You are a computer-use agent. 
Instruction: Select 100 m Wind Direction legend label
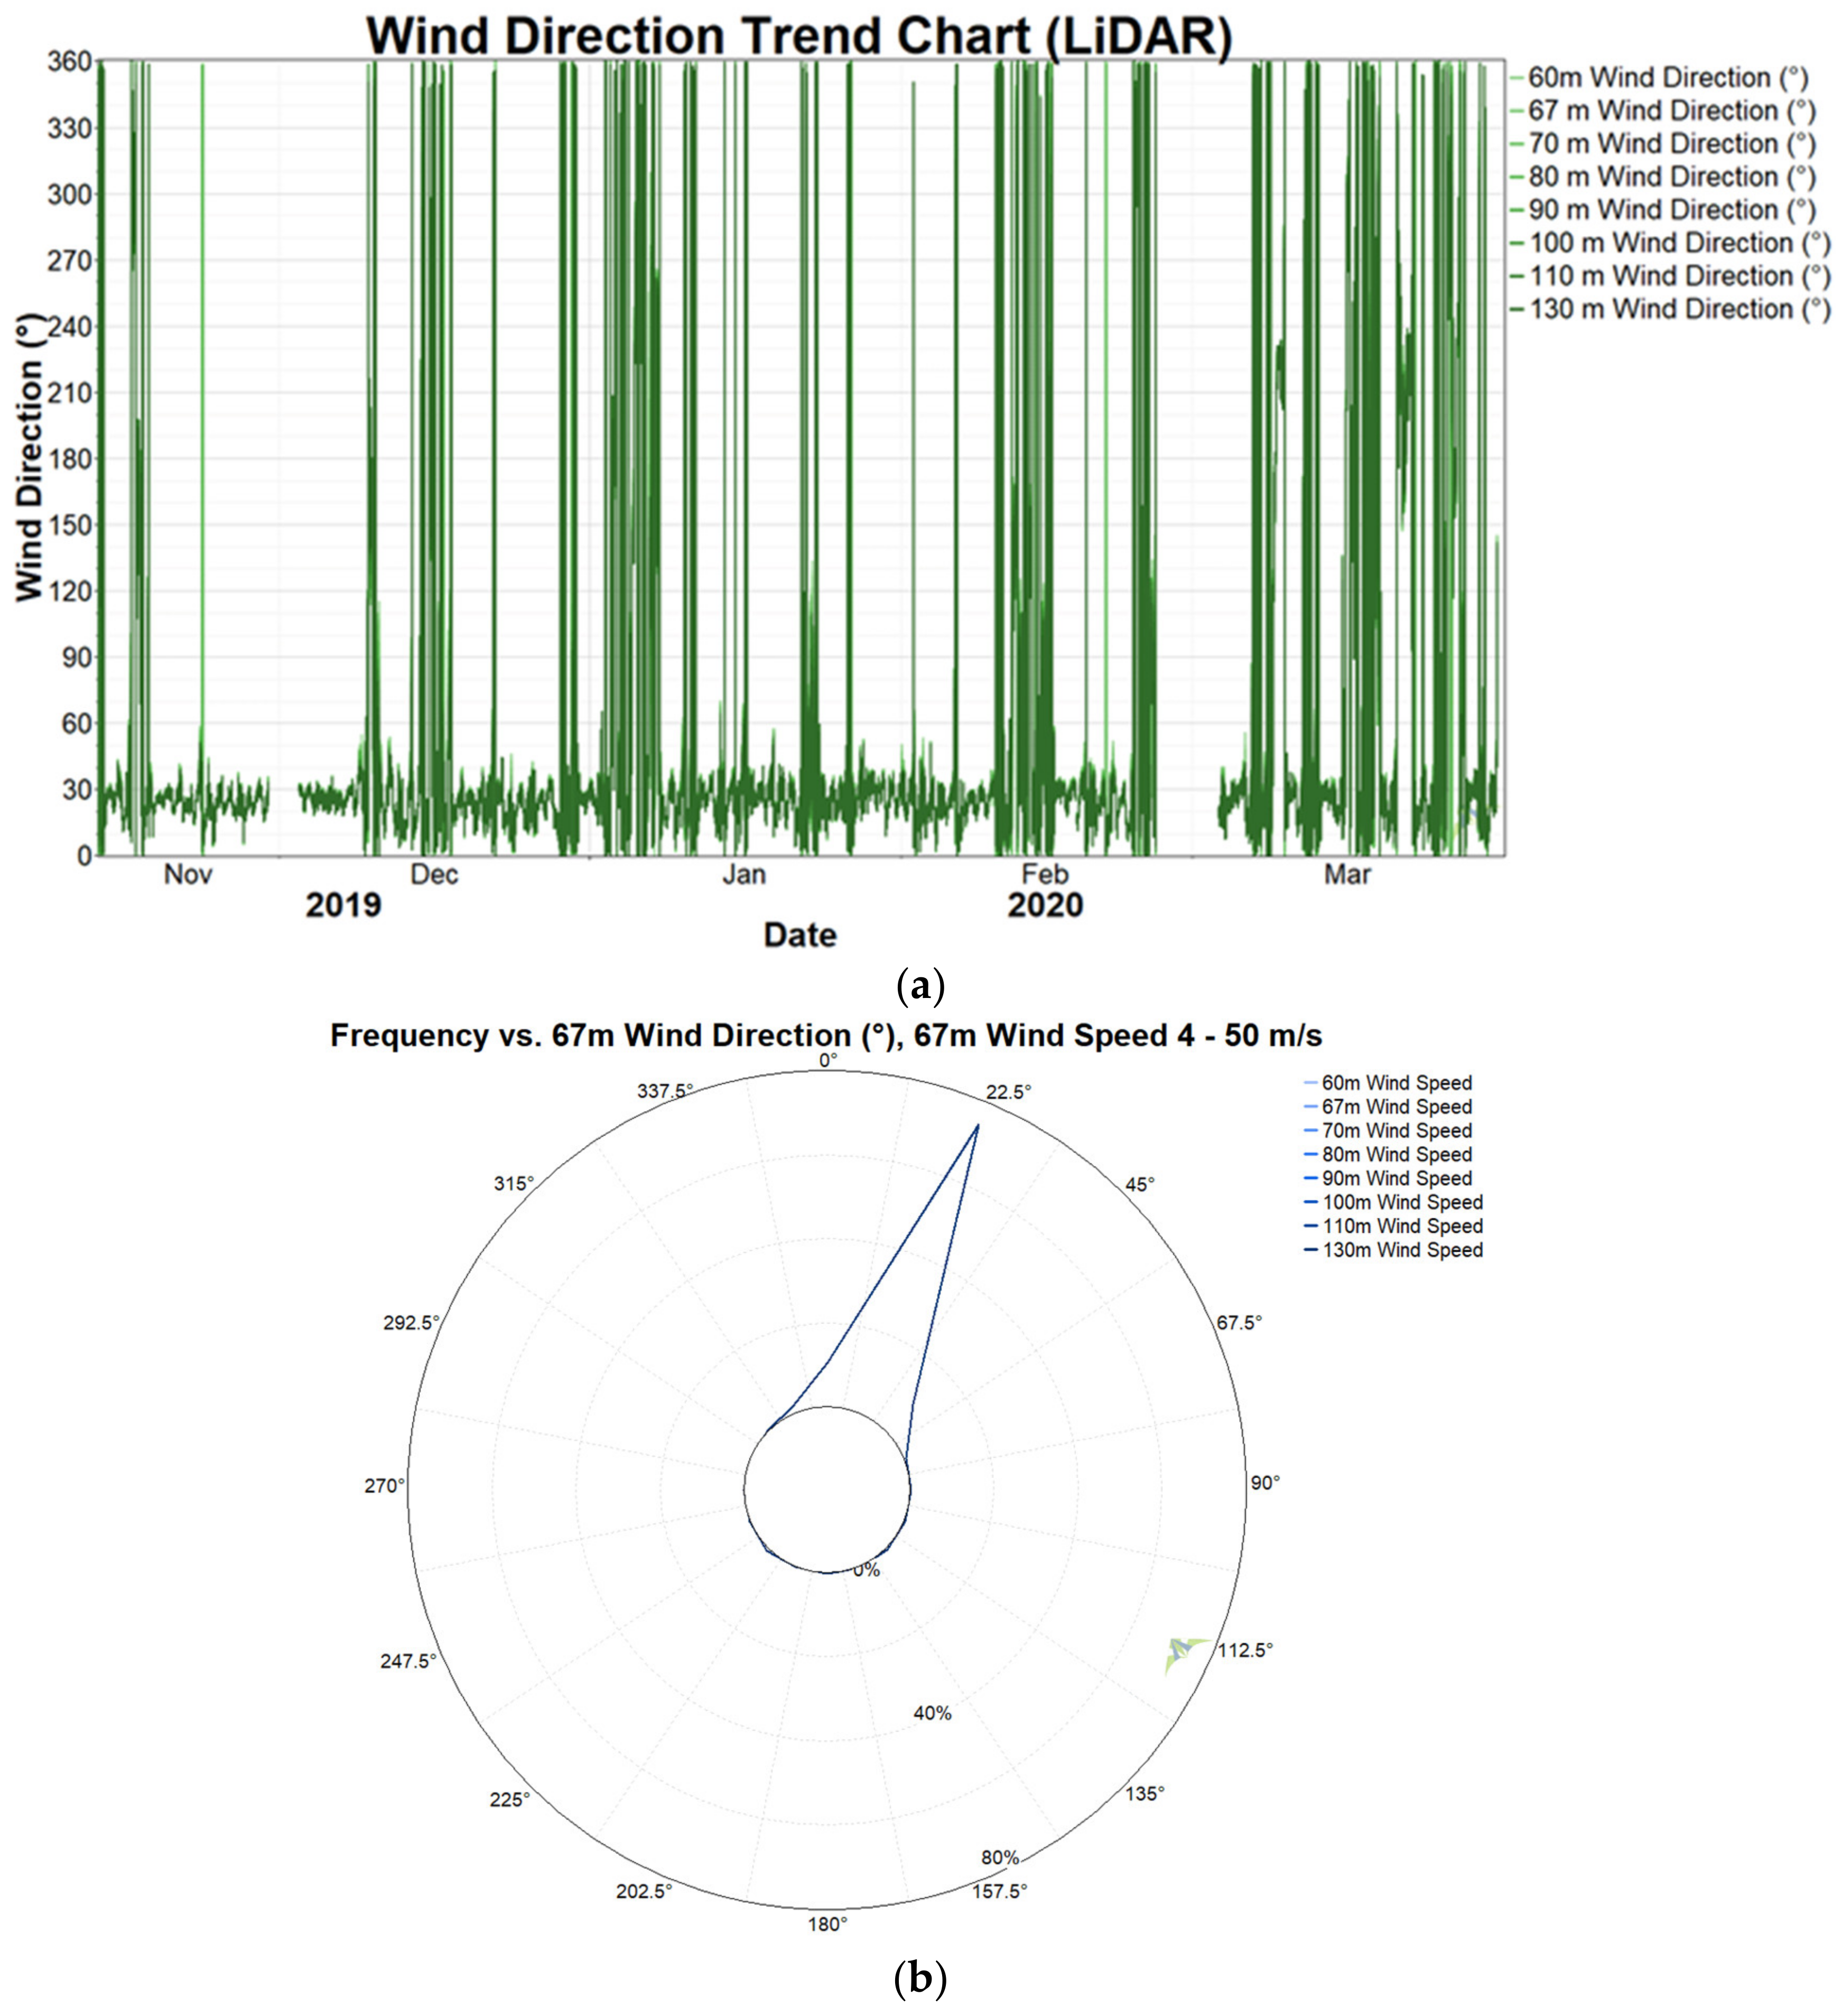[1679, 243]
